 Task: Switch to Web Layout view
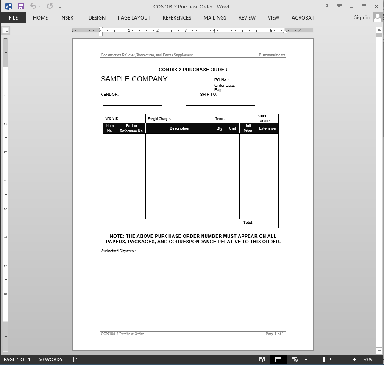[x=295, y=359]
